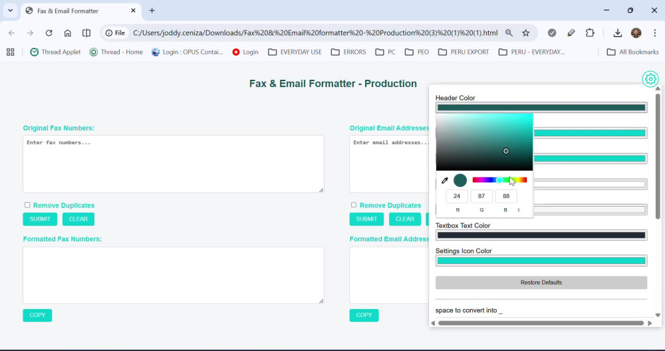Open the Extensions puzzle icon

590,33
